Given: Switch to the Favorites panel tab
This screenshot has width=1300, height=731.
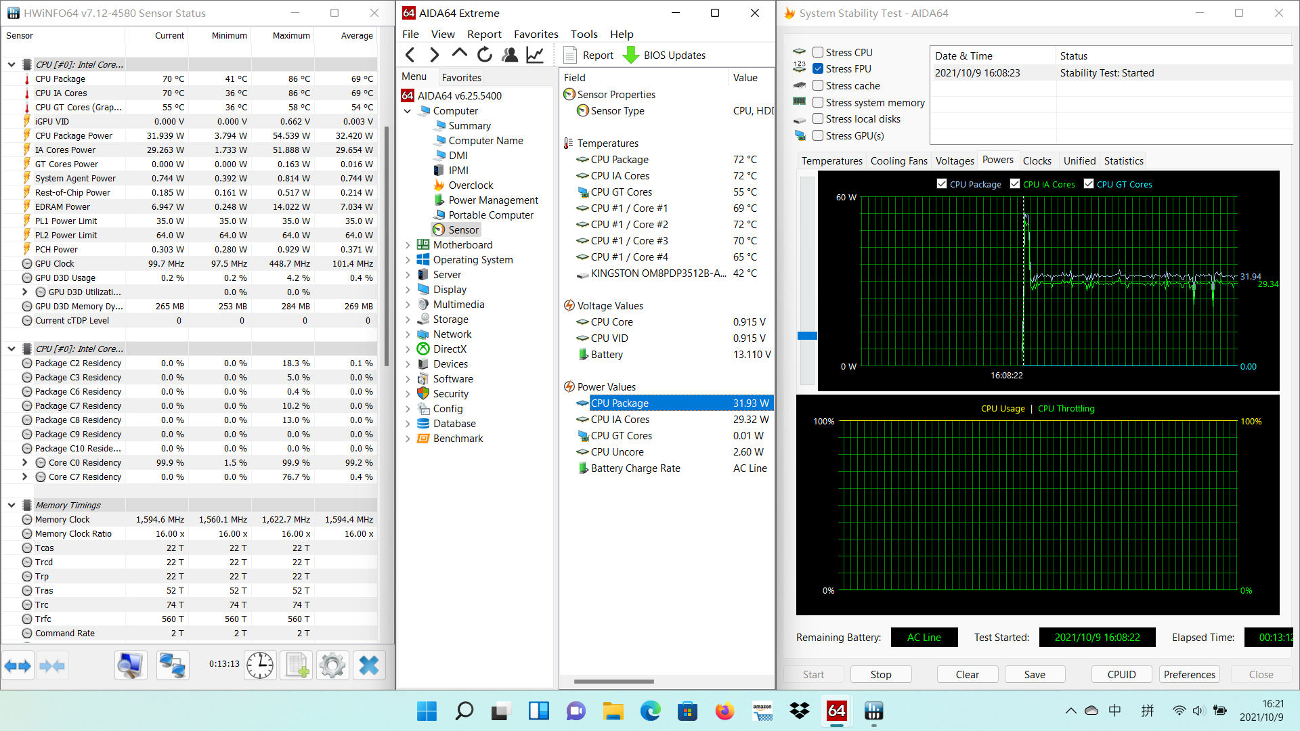Looking at the screenshot, I should tap(462, 77).
